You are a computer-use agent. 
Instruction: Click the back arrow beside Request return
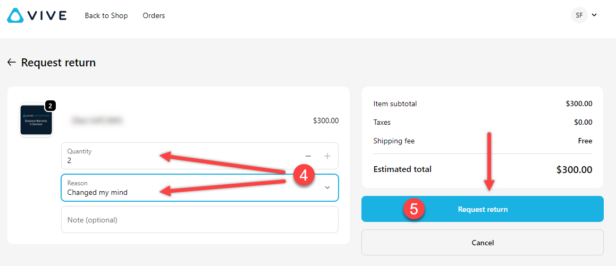point(11,62)
